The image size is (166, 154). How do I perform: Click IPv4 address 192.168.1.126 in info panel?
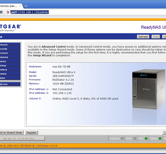(62, 93)
